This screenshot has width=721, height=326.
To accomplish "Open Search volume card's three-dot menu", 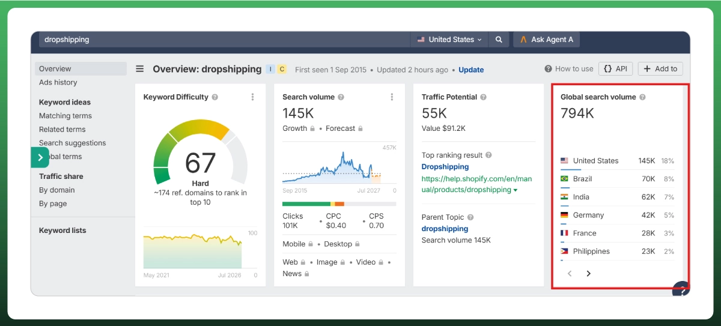I will pyautogui.click(x=392, y=97).
